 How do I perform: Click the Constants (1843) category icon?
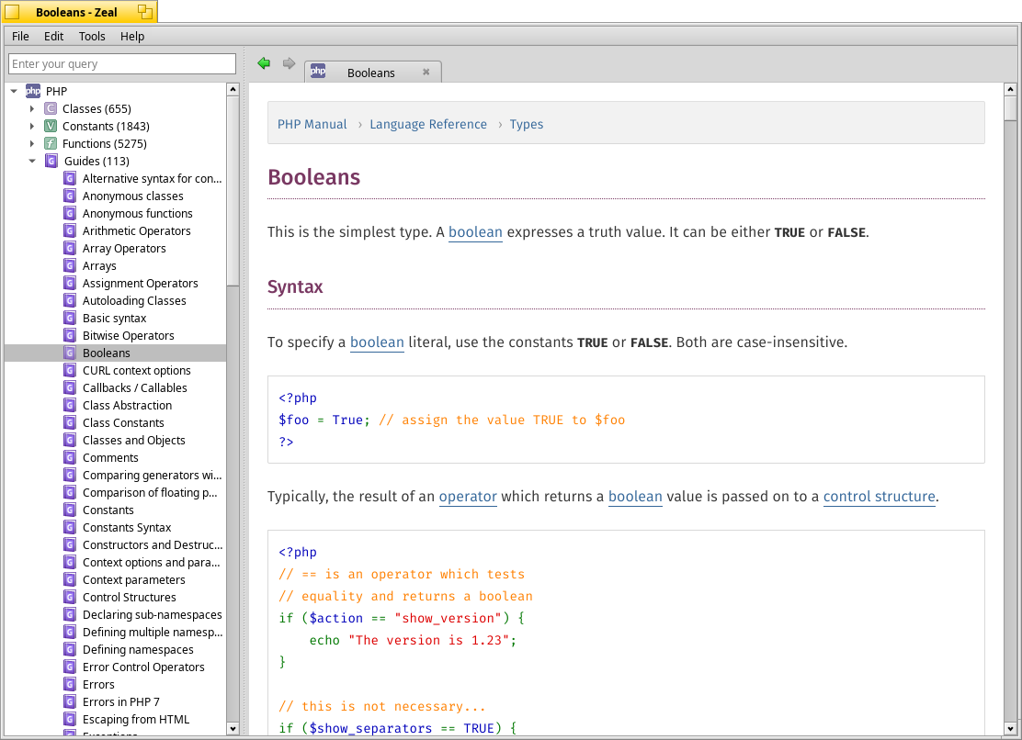point(51,127)
